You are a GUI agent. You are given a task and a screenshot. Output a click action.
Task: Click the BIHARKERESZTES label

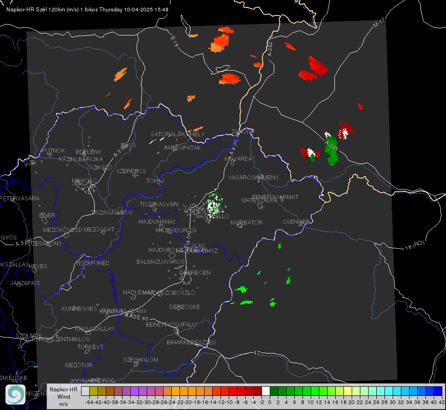191,342
